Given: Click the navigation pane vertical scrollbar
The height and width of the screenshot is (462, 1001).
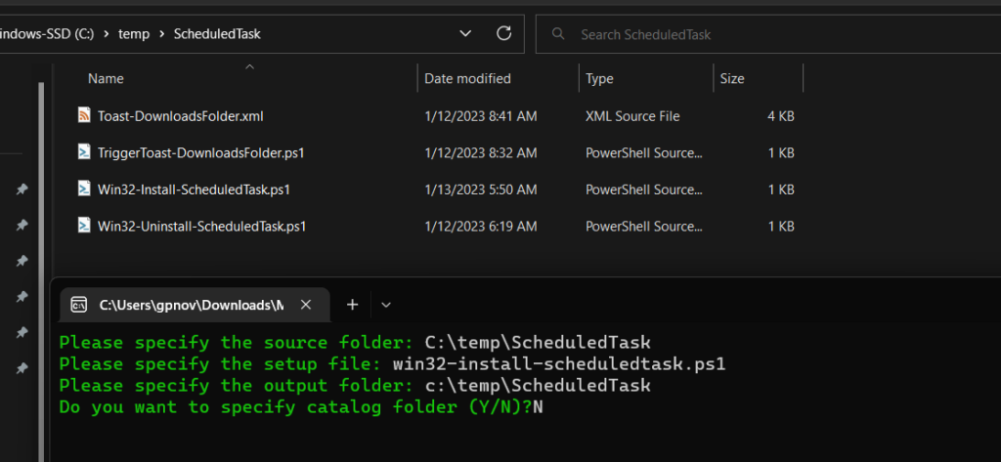Looking at the screenshot, I should [x=40, y=244].
